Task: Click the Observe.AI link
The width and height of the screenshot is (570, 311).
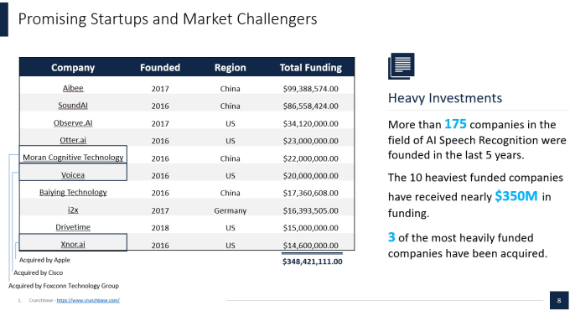Action: pyautogui.click(x=73, y=123)
